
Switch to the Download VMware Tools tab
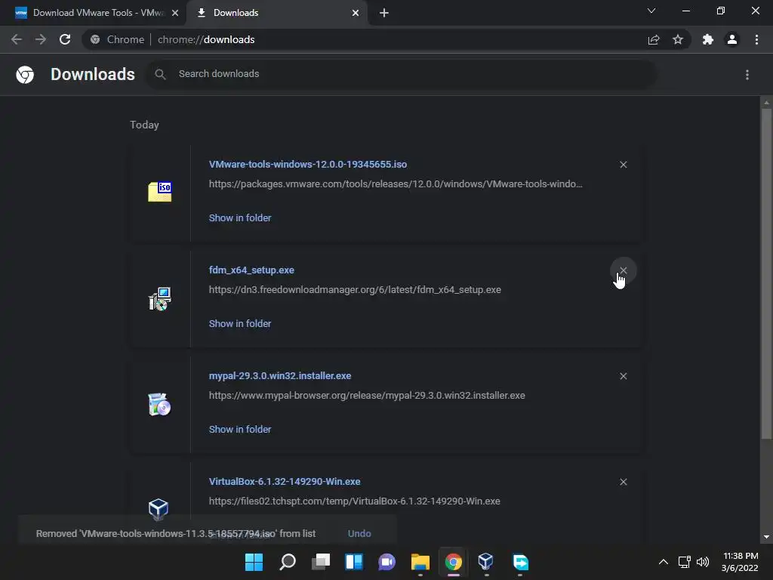tap(98, 13)
